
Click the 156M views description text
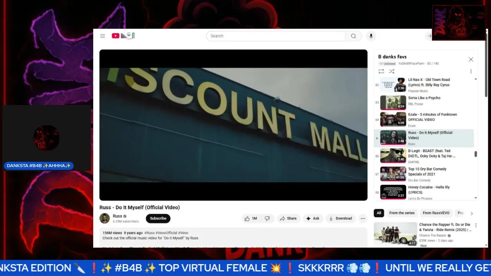112,233
